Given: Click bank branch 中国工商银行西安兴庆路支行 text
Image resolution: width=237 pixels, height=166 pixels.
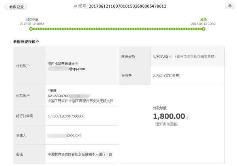Looking at the screenshot, I should 91,101.
